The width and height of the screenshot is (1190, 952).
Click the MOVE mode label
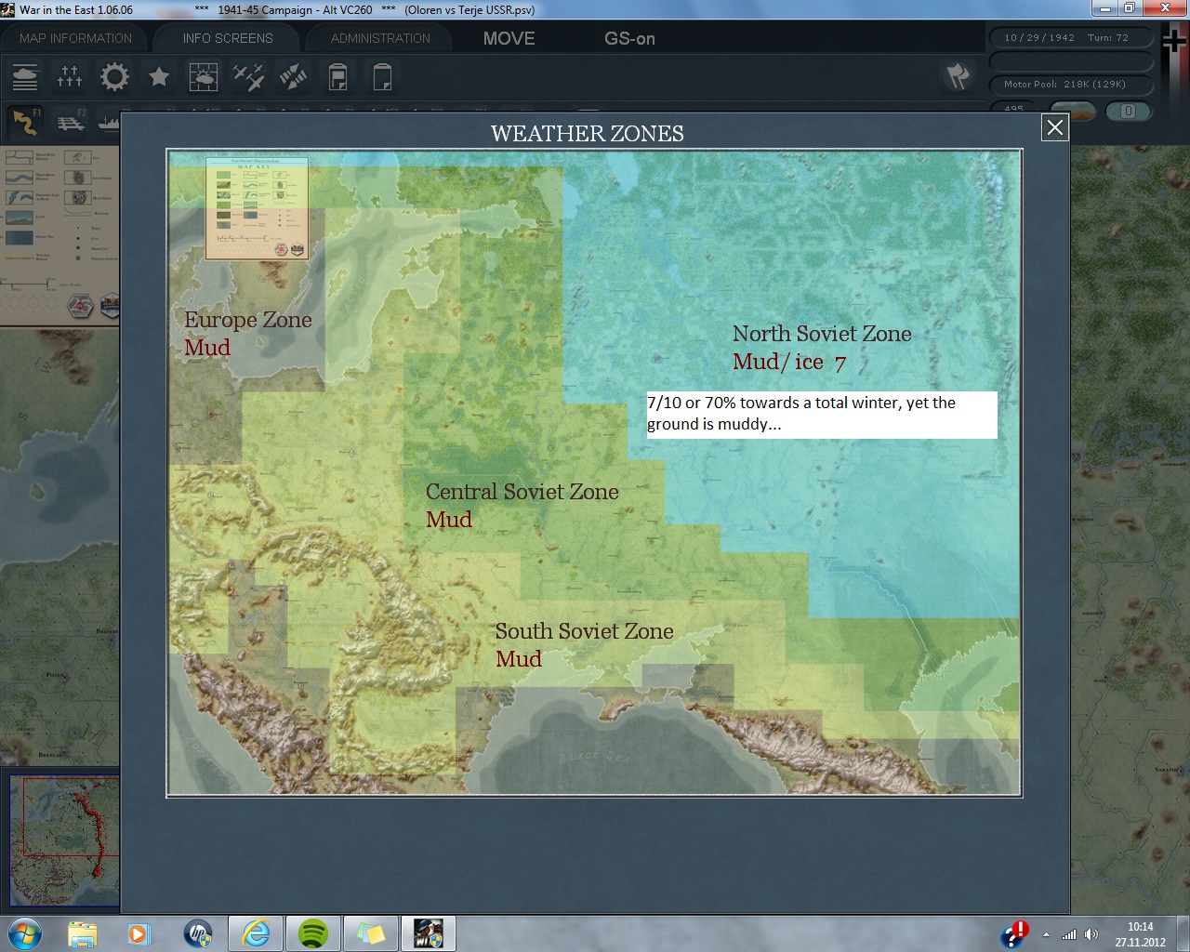pyautogui.click(x=509, y=38)
